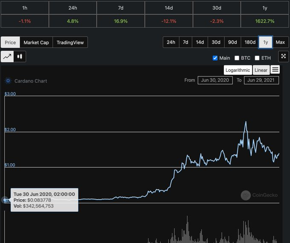Edit the From date Jun 30, 2020

(215, 80)
